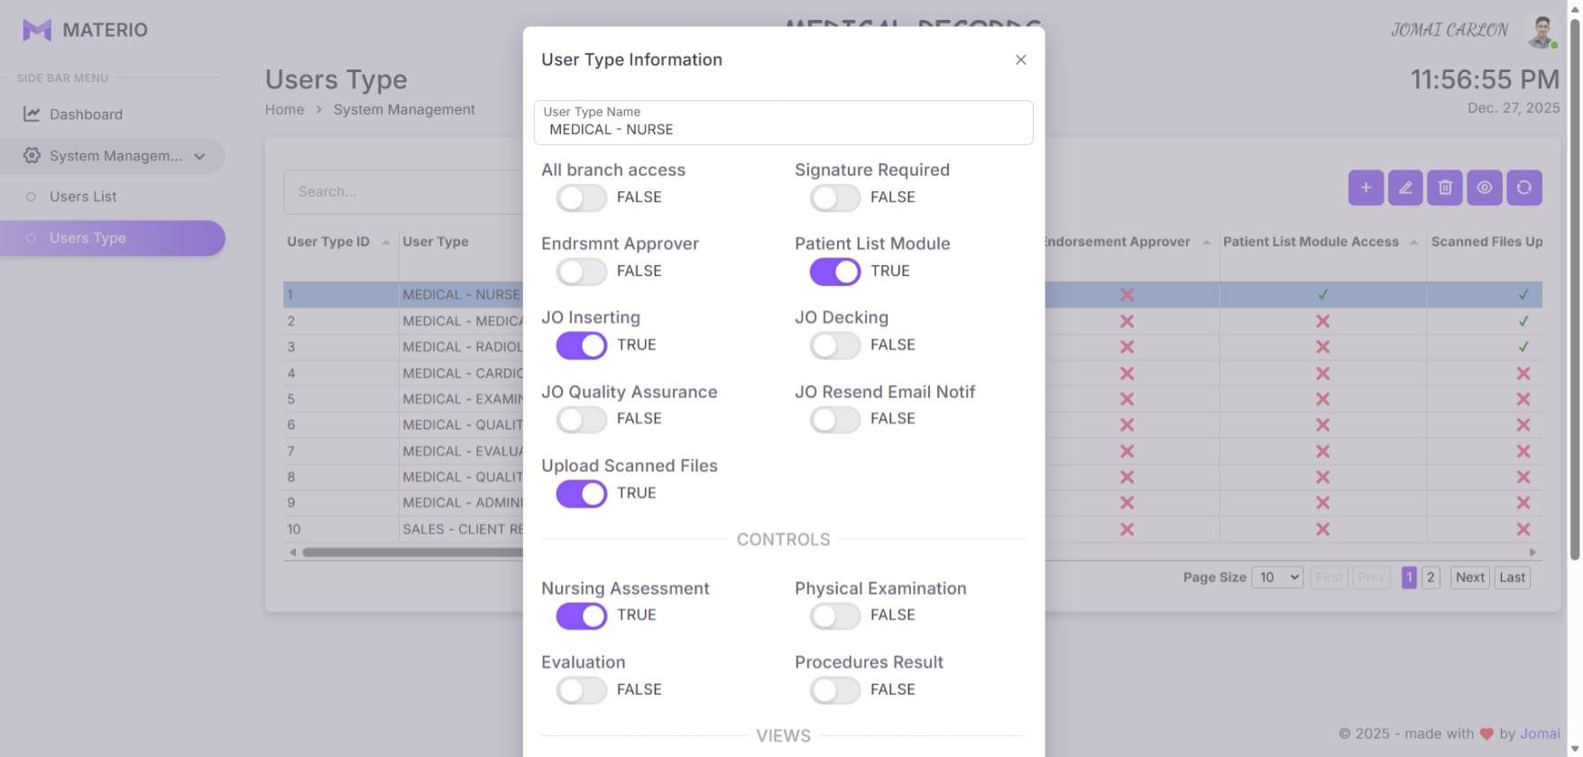Click the pencil edit icon button

pos(1405,187)
